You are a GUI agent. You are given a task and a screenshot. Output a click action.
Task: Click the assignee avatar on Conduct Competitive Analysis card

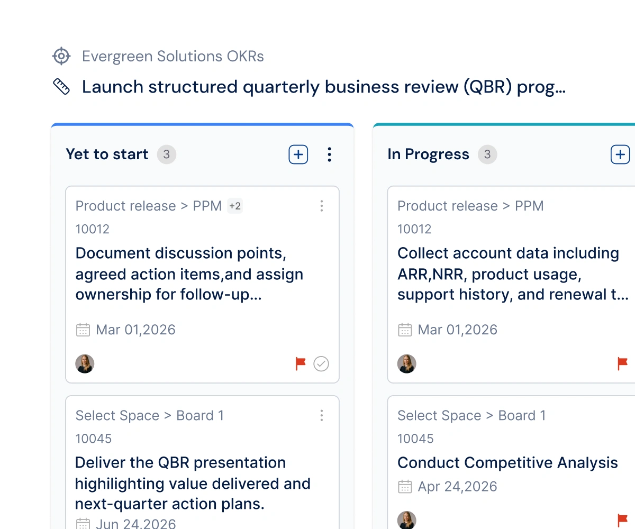407,520
